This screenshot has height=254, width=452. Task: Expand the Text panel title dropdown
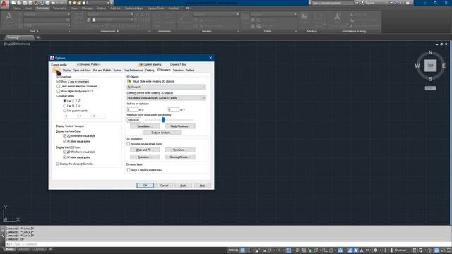[34, 31]
